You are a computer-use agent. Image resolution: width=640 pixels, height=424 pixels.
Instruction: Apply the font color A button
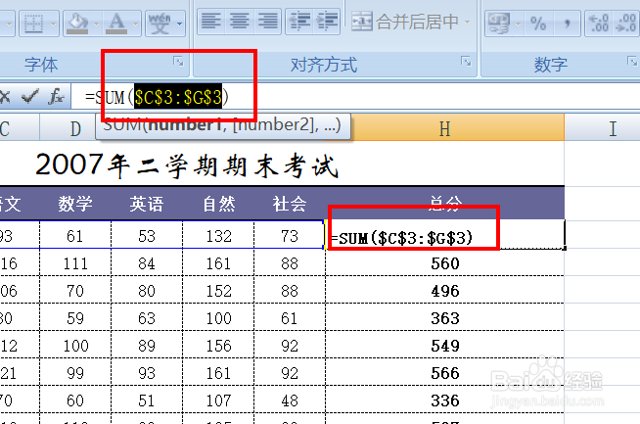(x=116, y=24)
